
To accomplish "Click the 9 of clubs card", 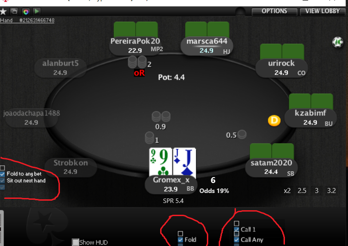I will pyautogui.click(x=161, y=162).
